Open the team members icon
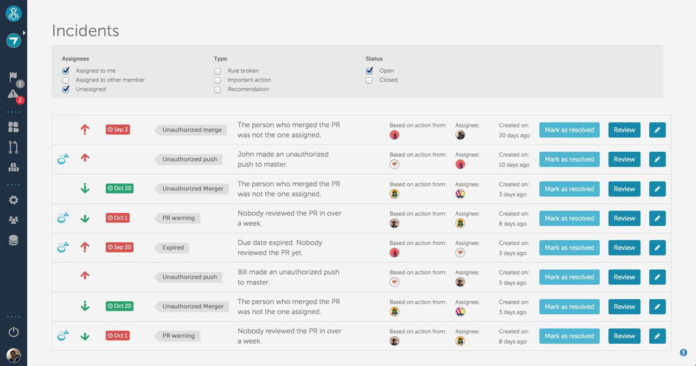 (x=14, y=220)
